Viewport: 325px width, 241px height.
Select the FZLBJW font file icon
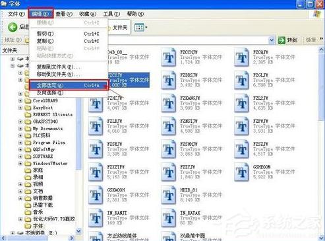pos(96,126)
